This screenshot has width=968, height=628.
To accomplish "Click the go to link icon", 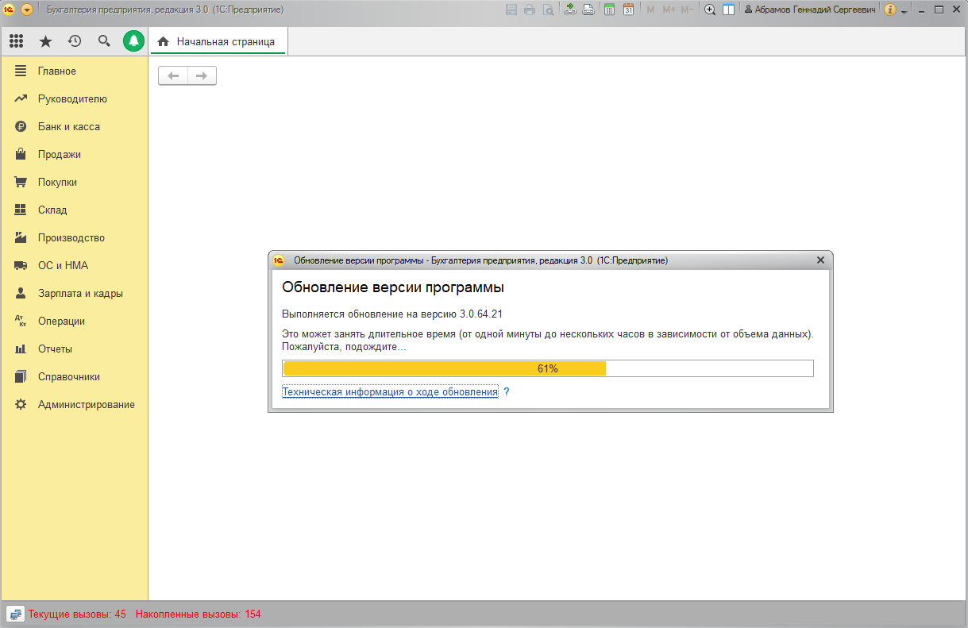I will pos(588,10).
